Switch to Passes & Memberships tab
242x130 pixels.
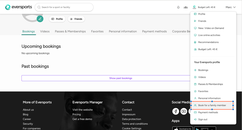pyautogui.click(x=70, y=31)
